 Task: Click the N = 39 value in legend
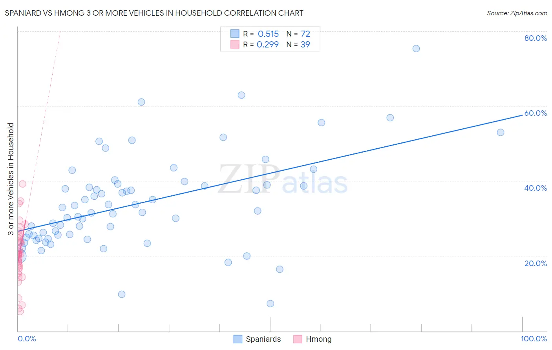coord(298,44)
